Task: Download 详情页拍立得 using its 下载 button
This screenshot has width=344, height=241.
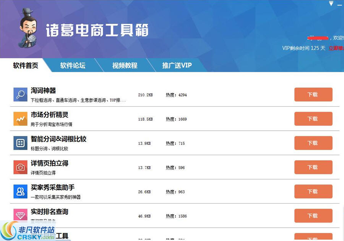Action: pos(313,167)
